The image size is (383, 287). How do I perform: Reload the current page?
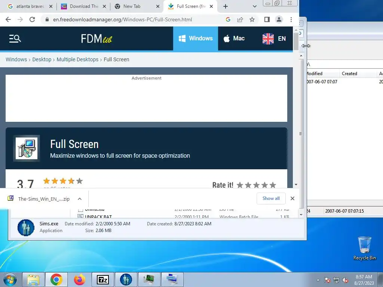pos(32,19)
